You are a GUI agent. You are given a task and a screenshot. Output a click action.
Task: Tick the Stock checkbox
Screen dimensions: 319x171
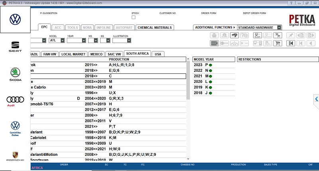click(x=134, y=17)
